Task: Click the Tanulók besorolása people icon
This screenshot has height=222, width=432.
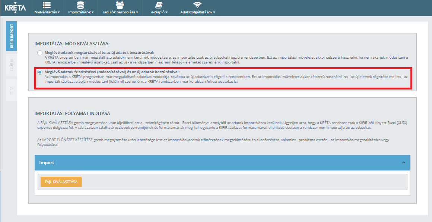Action: pyautogui.click(x=120, y=5)
